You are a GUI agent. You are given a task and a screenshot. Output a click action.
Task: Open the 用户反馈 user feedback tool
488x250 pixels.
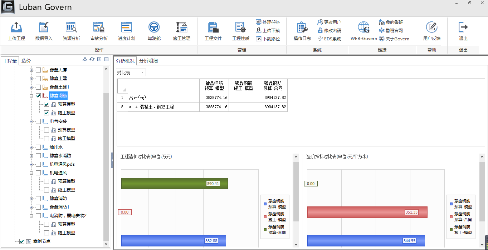coord(432,31)
